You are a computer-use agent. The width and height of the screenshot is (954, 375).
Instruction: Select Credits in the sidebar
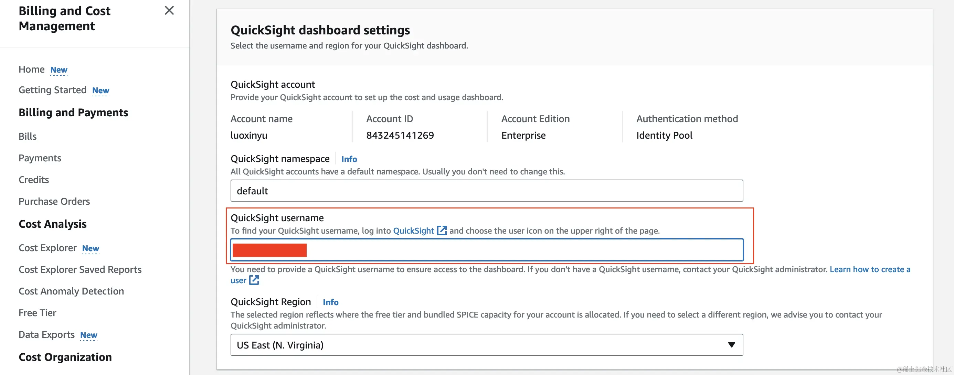click(x=34, y=180)
